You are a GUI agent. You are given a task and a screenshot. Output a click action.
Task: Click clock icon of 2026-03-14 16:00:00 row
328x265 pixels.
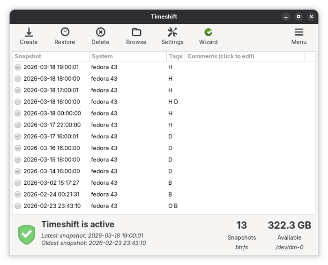point(18,171)
